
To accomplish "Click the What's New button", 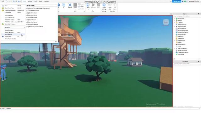I will click(177, 1).
